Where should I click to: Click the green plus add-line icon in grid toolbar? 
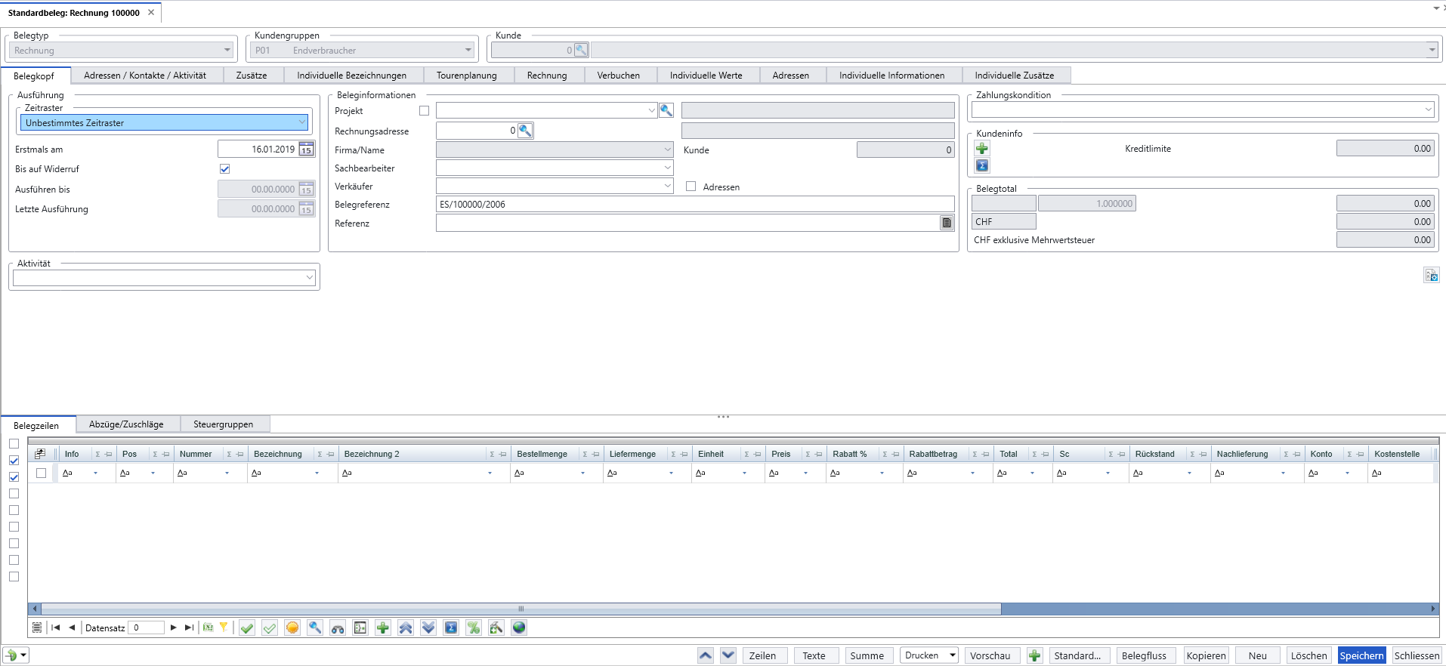point(383,627)
